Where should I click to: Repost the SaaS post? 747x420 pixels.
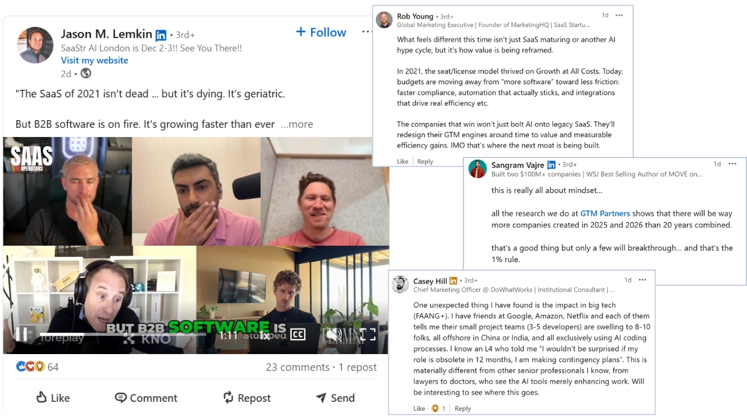(x=247, y=398)
